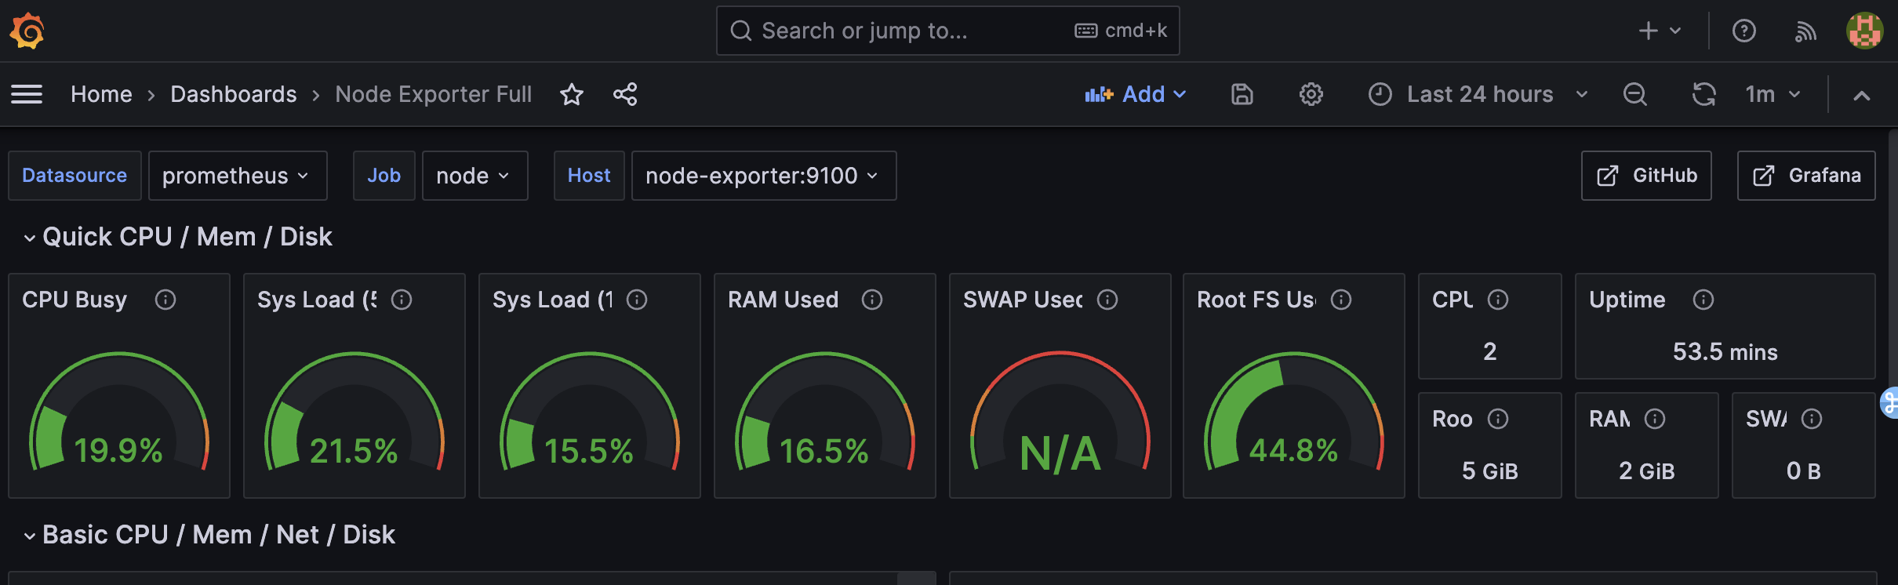
Task: Go to Home breadcrumb
Action: point(101,95)
